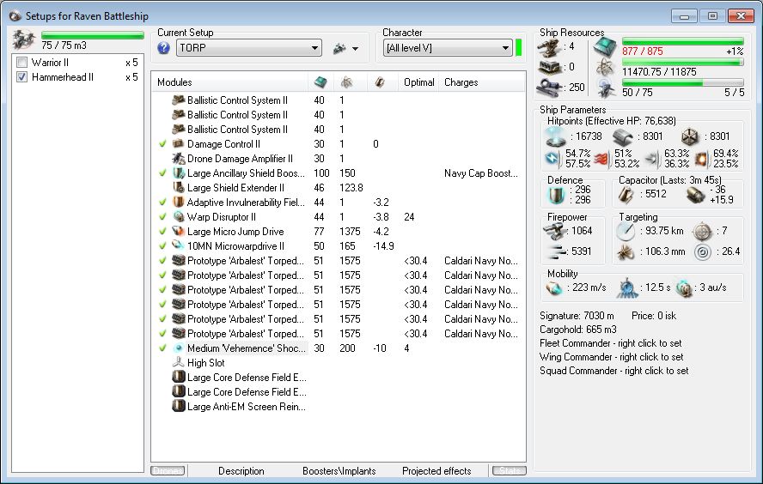The width and height of the screenshot is (763, 484).
Task: Sort by CPU column header icon
Action: (x=320, y=82)
